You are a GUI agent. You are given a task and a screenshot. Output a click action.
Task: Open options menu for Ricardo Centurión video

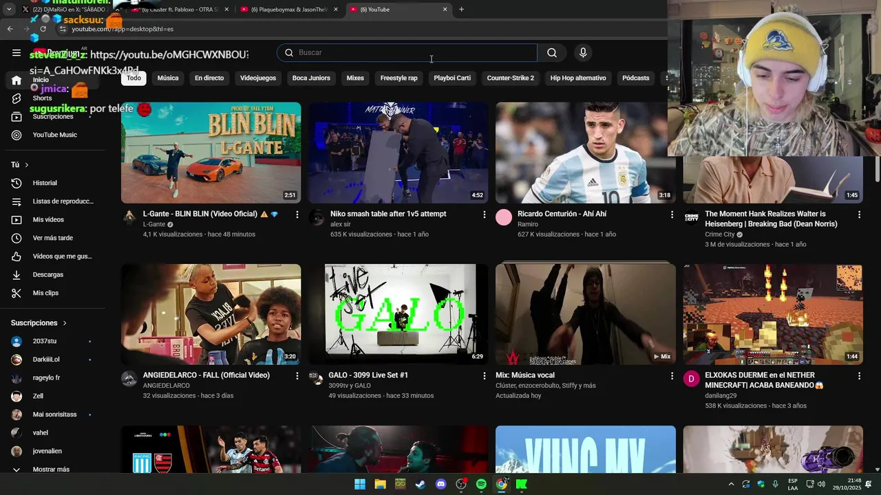(672, 214)
